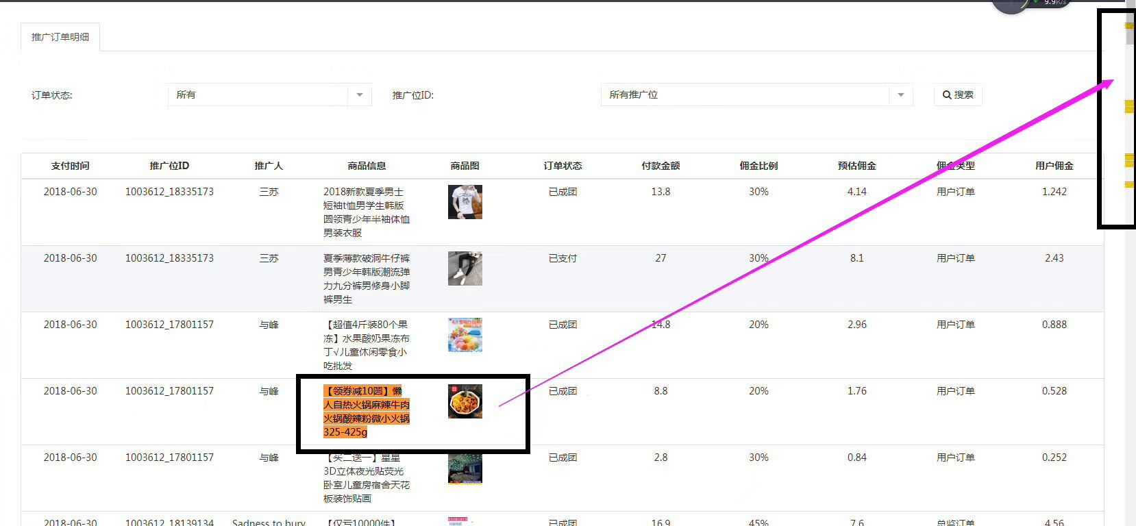Click the estimated commission 1.76

857,391
